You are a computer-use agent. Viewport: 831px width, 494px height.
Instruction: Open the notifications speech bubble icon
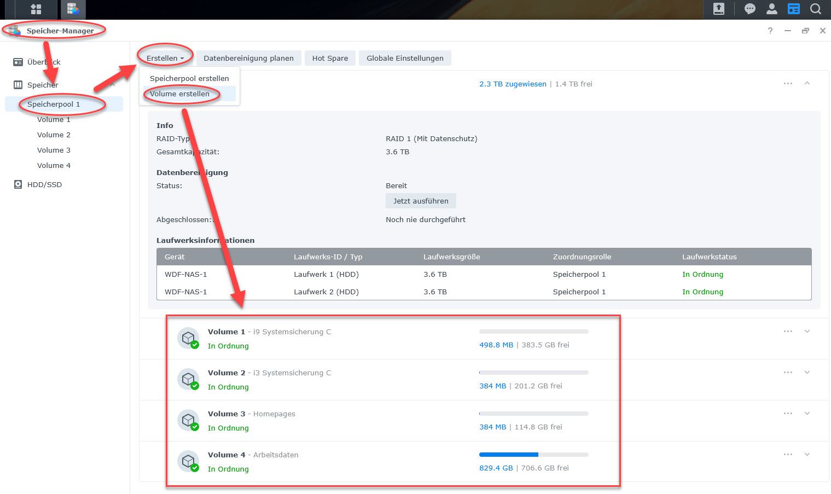[750, 9]
